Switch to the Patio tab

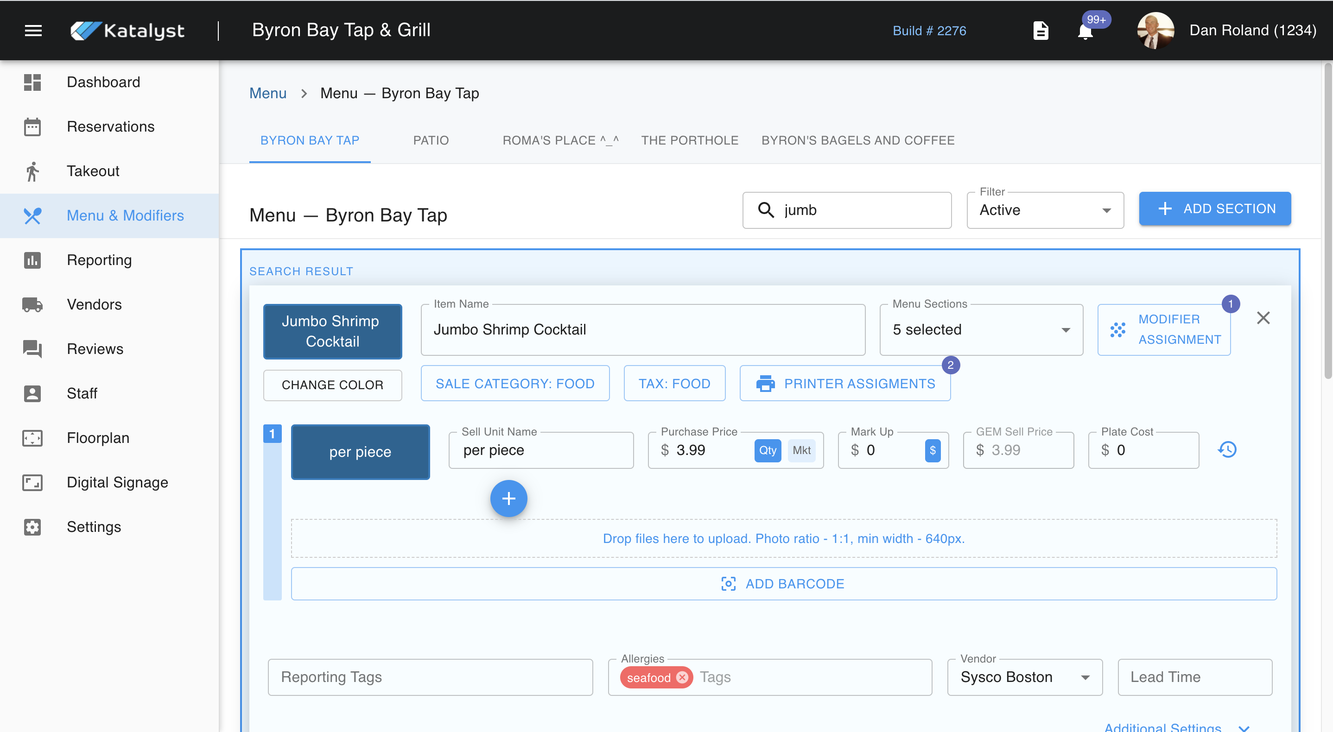431,140
